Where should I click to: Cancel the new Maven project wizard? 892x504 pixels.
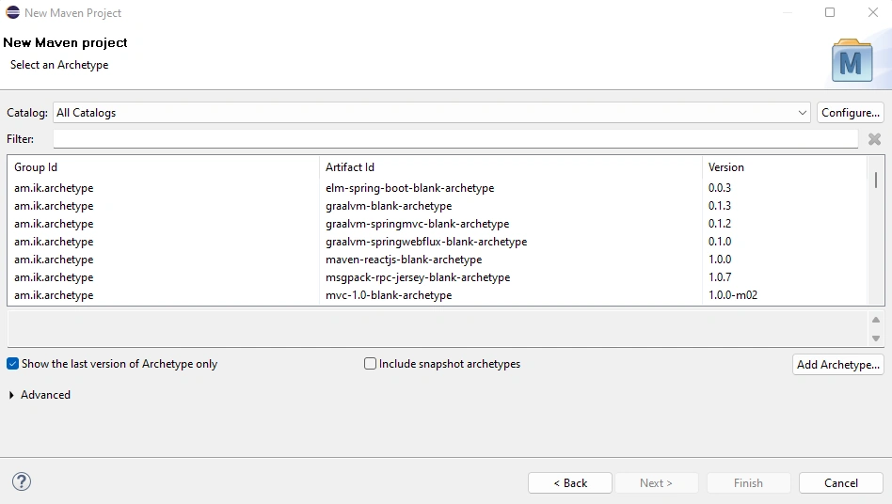point(841,483)
